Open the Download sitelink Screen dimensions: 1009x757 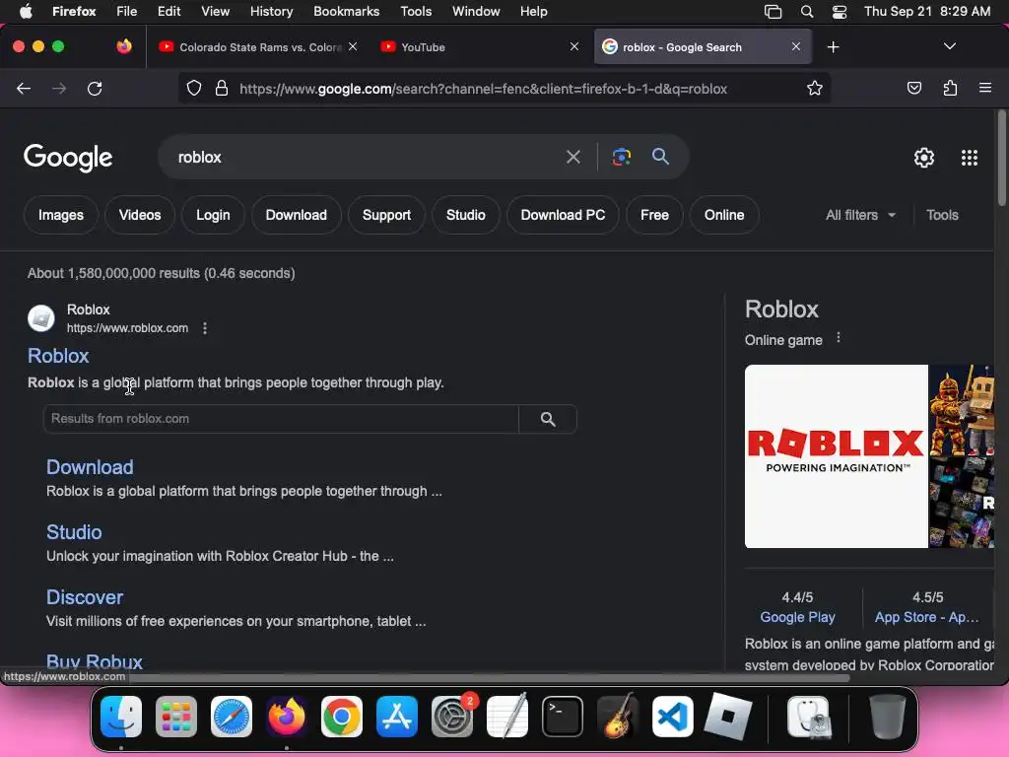90,467
